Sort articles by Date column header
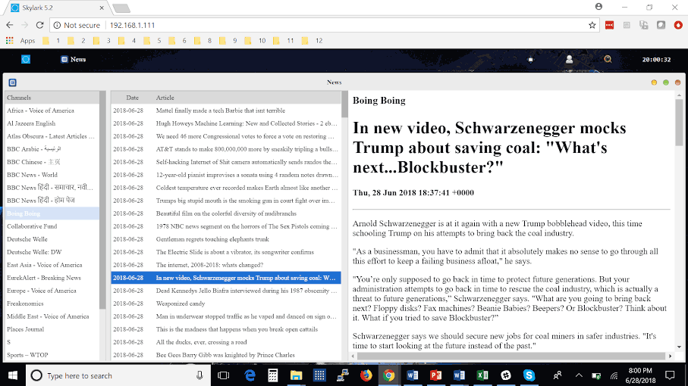 (133, 98)
